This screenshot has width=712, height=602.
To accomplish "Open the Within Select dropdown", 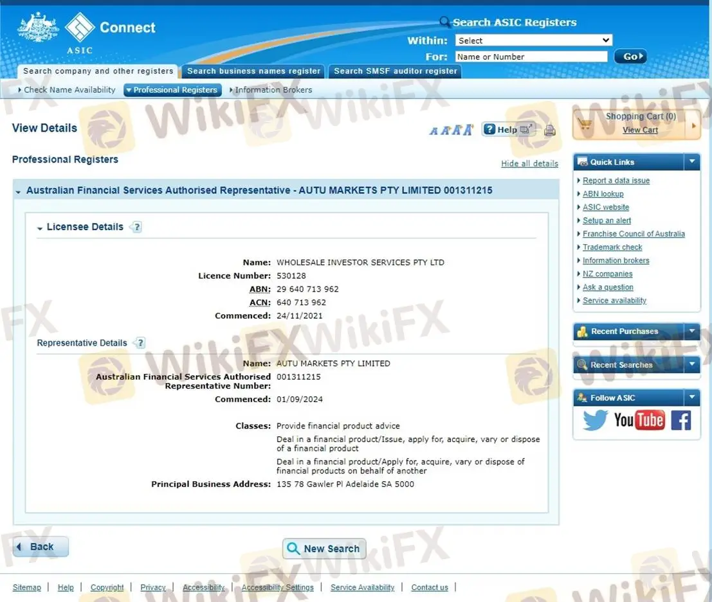I will point(534,40).
